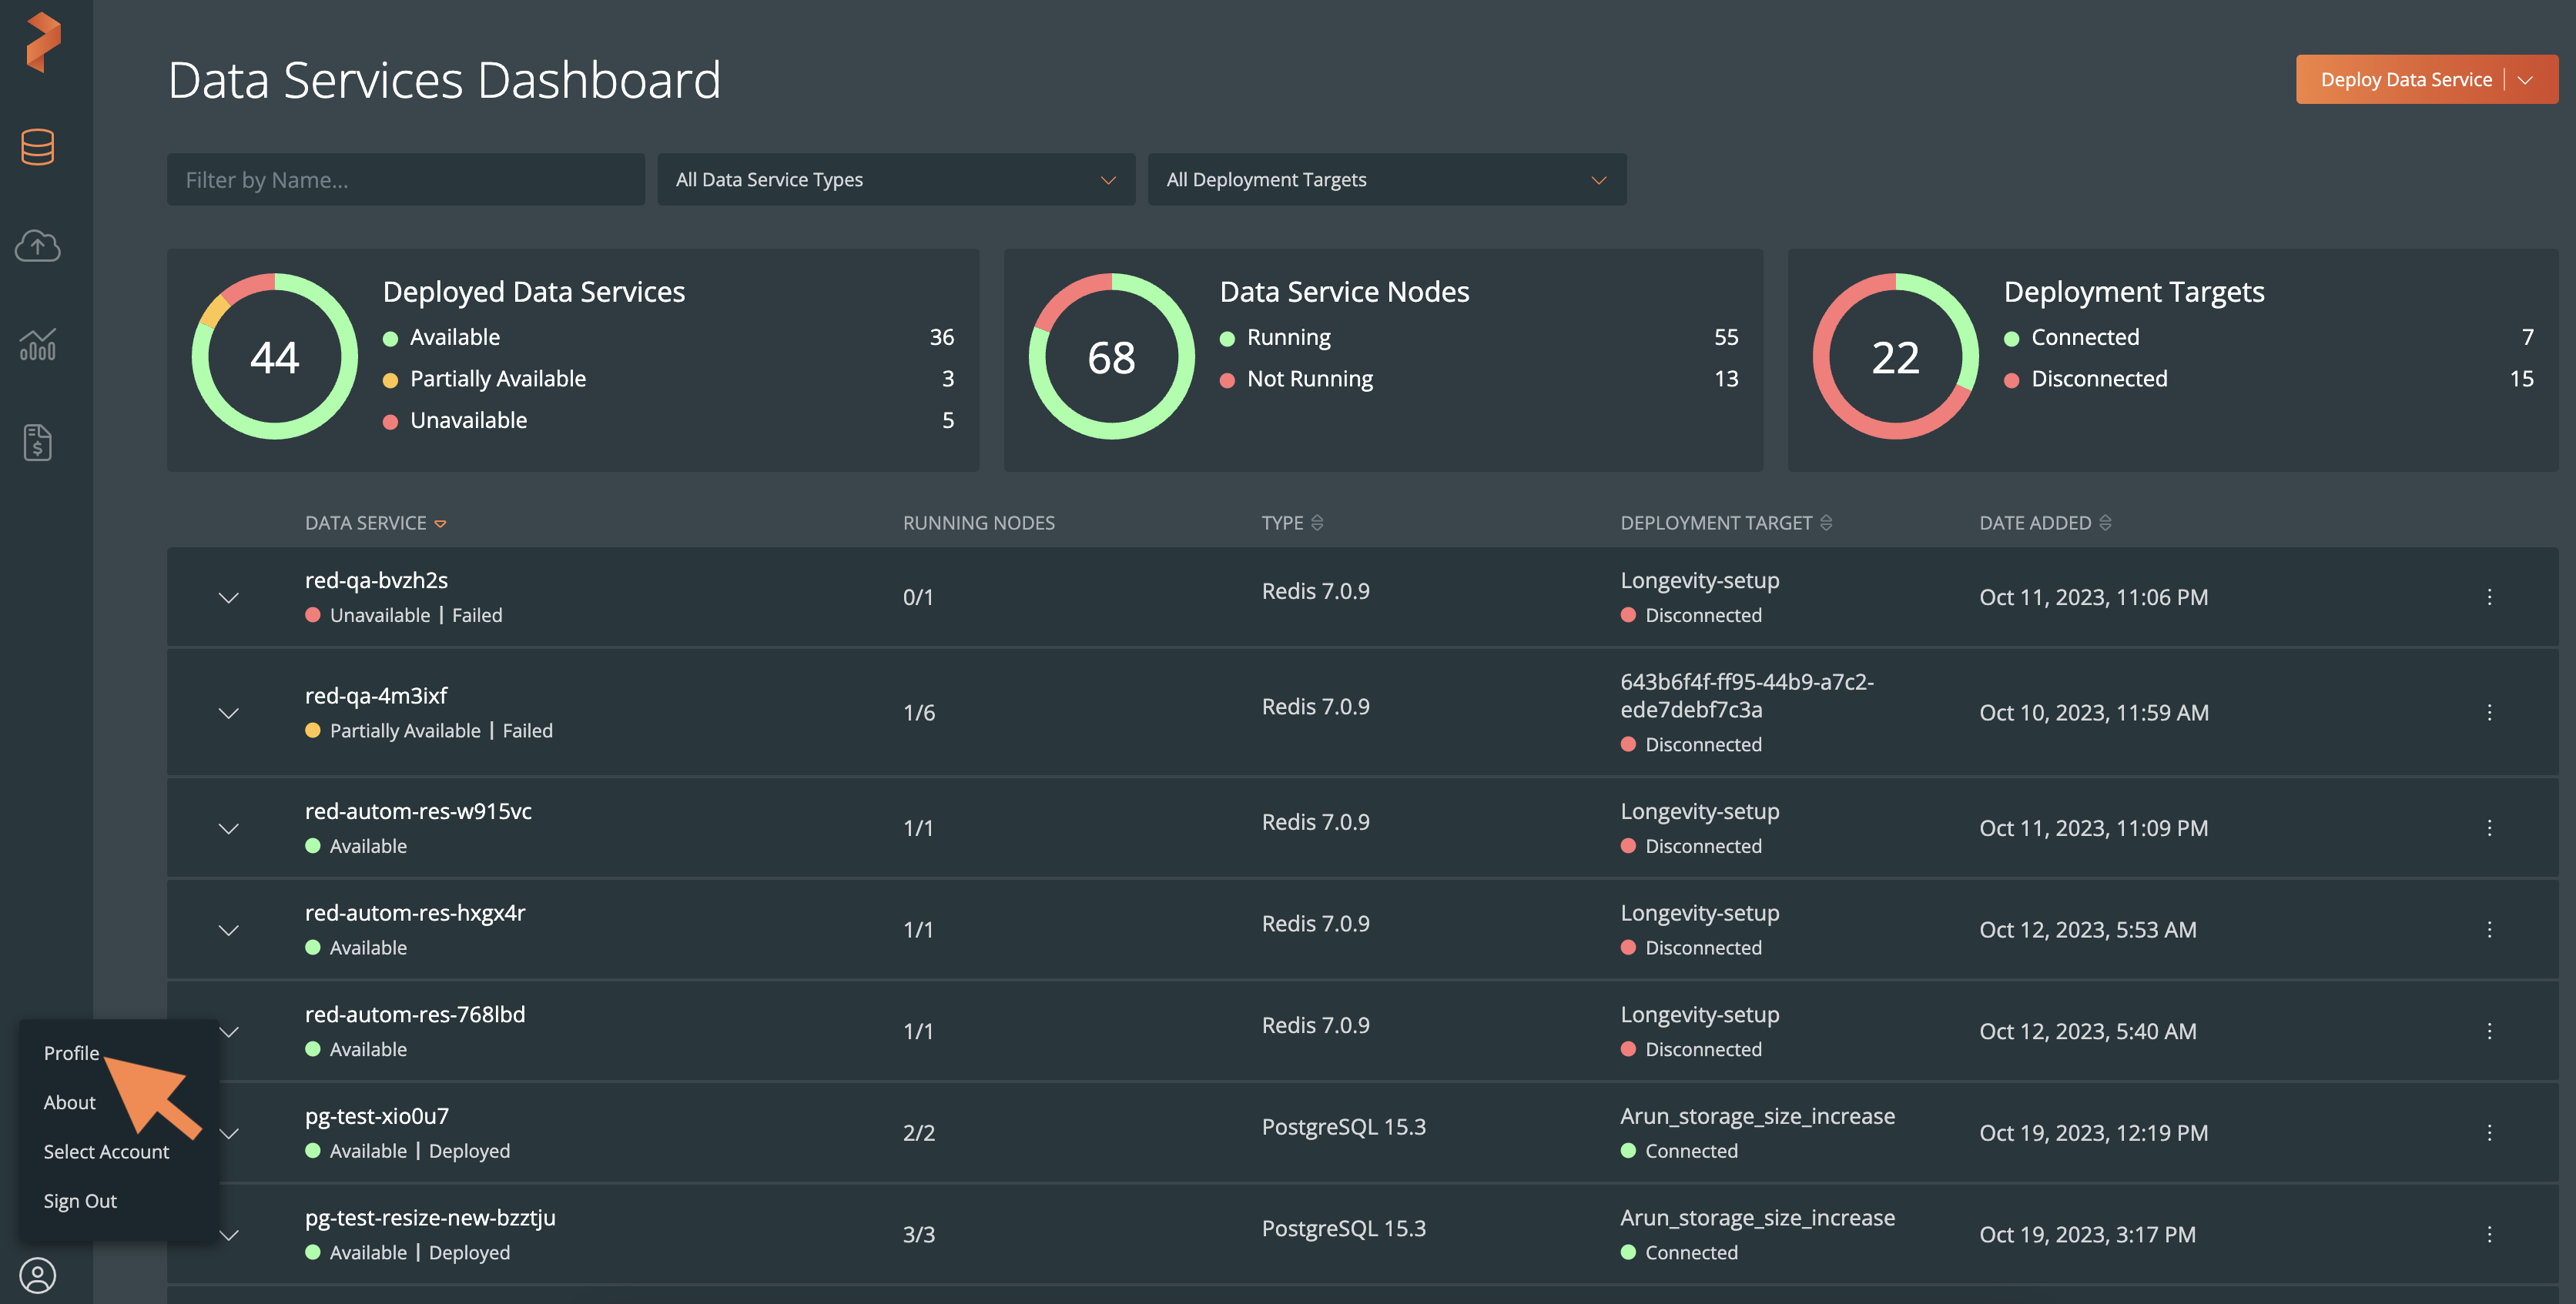Click the Not Running legend row
Screen dimensions: 2576x1304
click(x=1479, y=379)
